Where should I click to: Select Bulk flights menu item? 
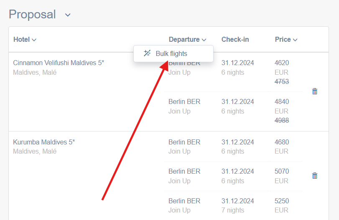171,53
